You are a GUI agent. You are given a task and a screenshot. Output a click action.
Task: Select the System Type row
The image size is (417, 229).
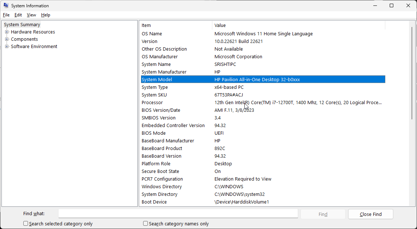click(263, 87)
